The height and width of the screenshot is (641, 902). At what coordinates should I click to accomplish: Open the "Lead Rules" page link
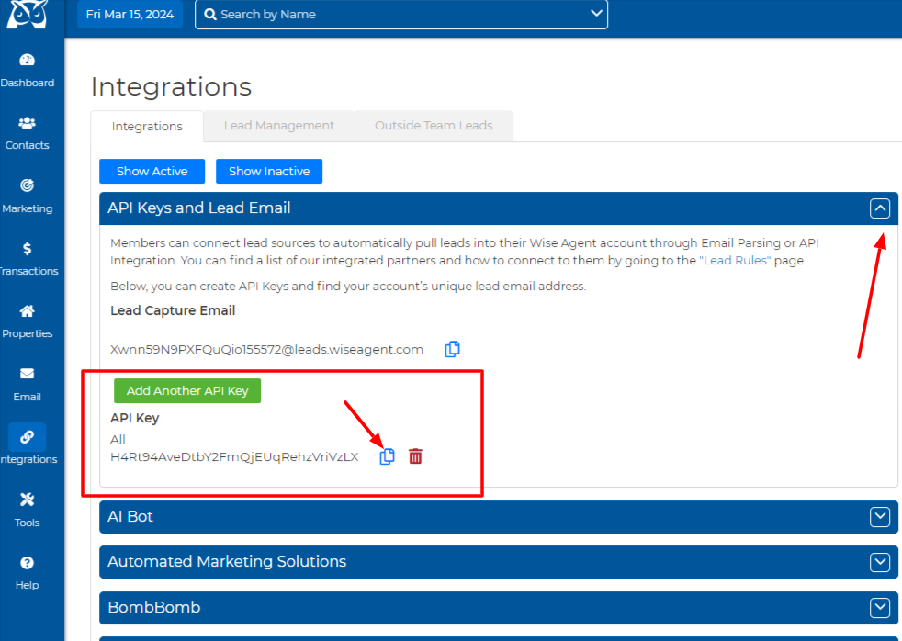[735, 261]
